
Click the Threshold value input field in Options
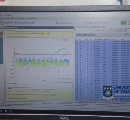(34, 91)
